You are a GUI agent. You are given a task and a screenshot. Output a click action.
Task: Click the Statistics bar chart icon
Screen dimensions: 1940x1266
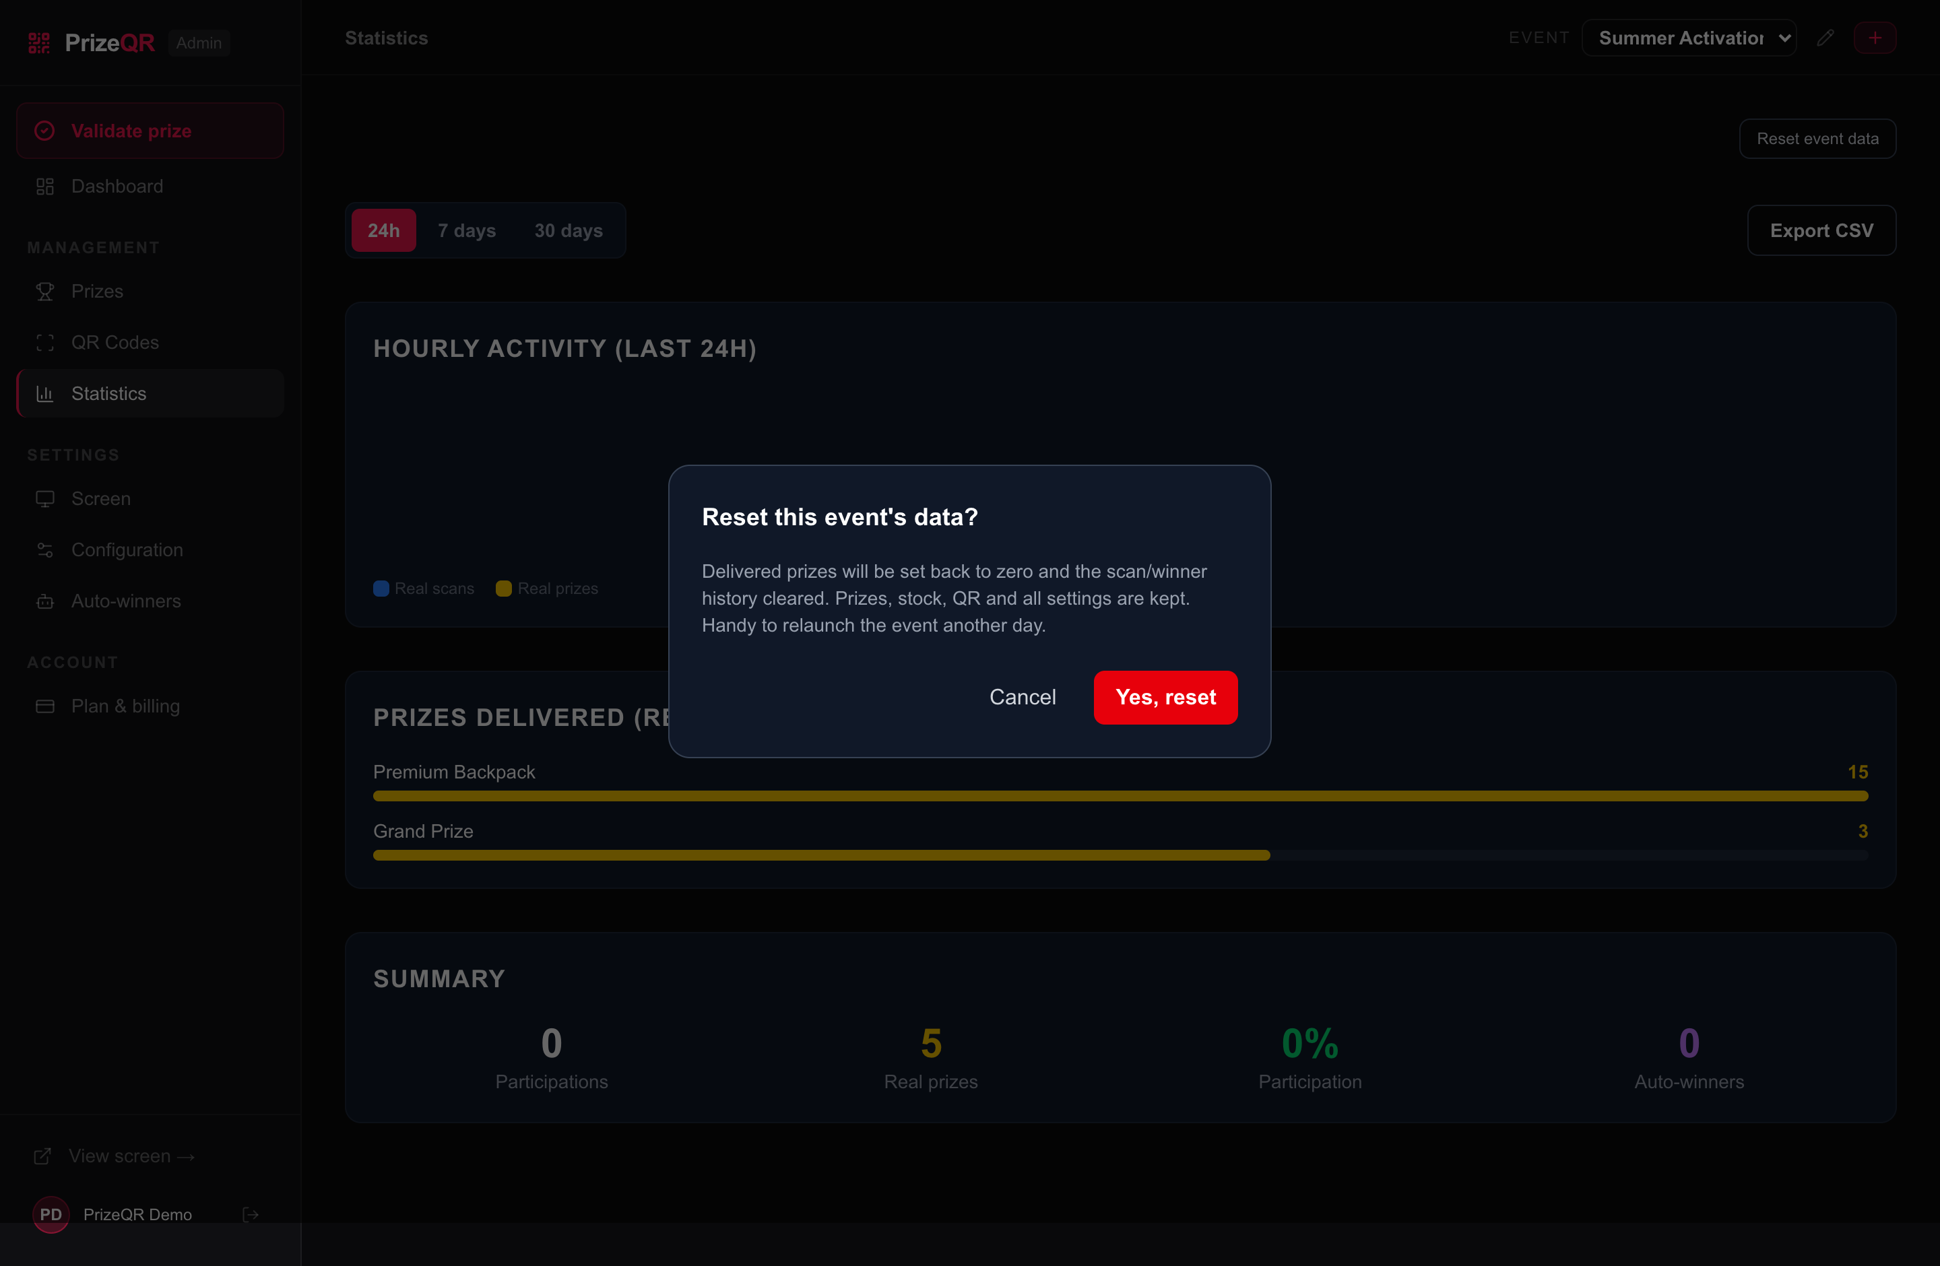[45, 395]
